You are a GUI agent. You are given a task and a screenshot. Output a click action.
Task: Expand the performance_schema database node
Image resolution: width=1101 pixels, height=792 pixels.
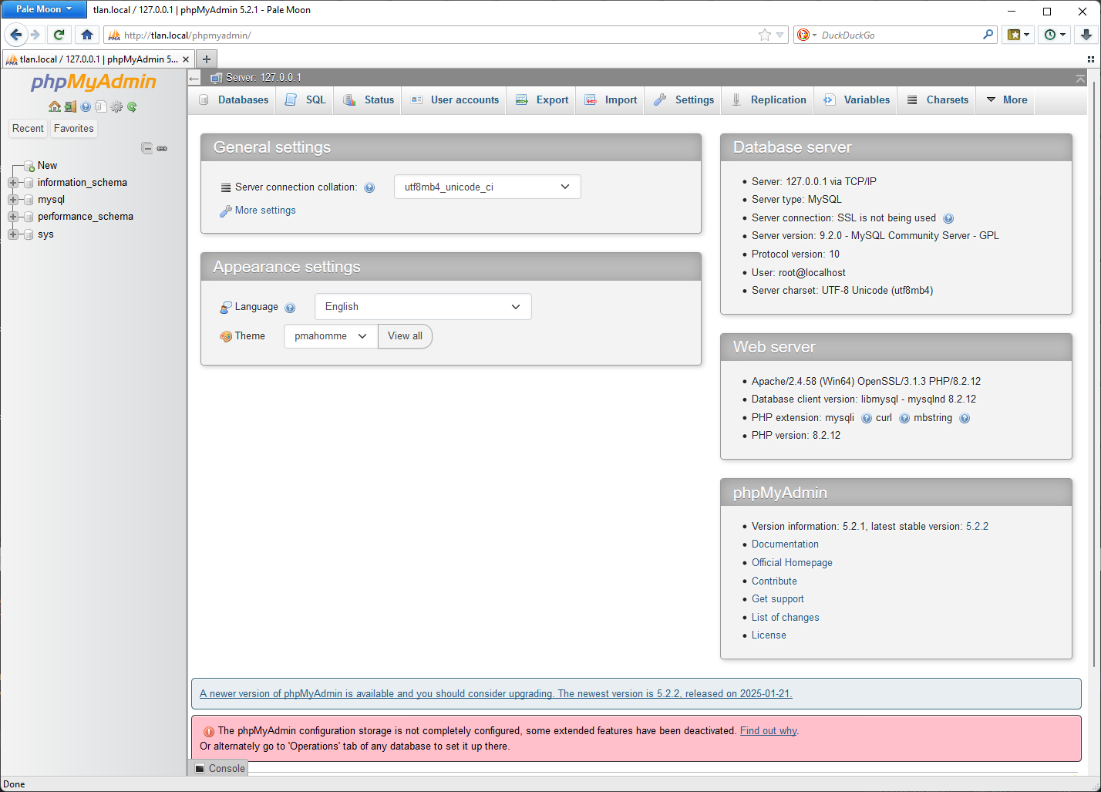(x=13, y=217)
